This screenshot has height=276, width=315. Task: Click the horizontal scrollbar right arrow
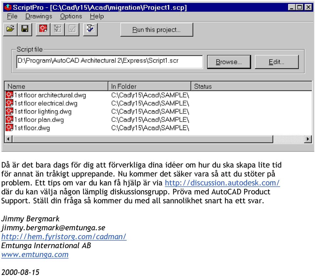click(x=308, y=139)
